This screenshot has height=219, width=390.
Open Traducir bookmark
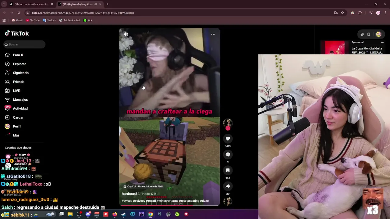tap(49, 20)
